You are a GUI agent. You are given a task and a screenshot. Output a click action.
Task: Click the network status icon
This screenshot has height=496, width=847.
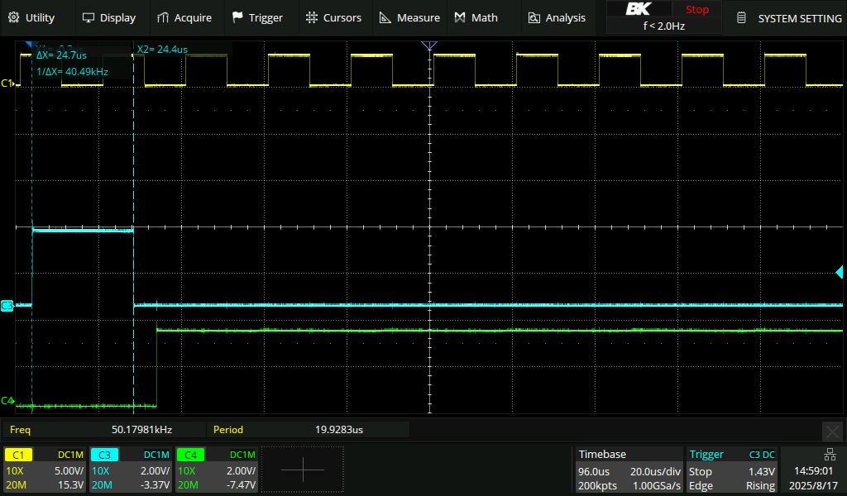coord(829,454)
